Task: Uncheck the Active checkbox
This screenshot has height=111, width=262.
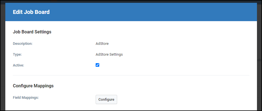Action: 97,65
